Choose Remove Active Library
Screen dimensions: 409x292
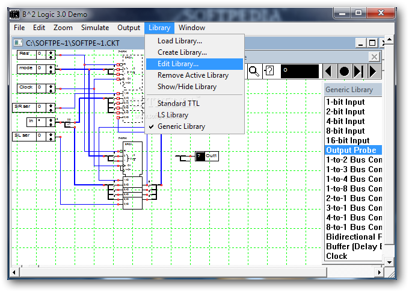tap(195, 75)
